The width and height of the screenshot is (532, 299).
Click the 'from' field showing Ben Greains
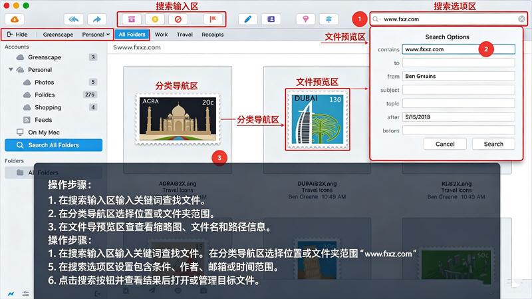click(459, 76)
